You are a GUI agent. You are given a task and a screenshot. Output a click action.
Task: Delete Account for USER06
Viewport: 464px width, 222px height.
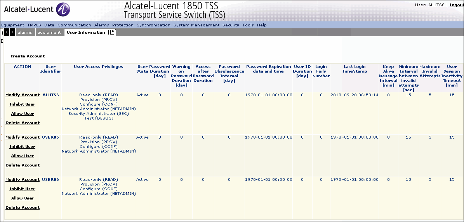(23, 208)
